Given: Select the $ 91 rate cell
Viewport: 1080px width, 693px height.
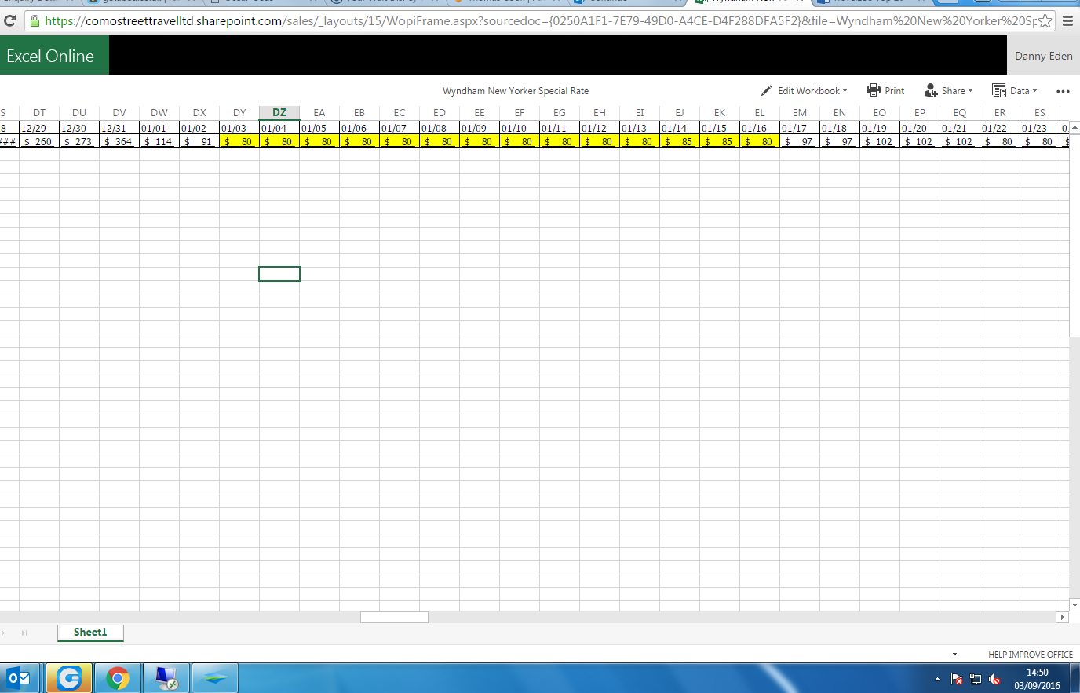Looking at the screenshot, I should coord(199,141).
